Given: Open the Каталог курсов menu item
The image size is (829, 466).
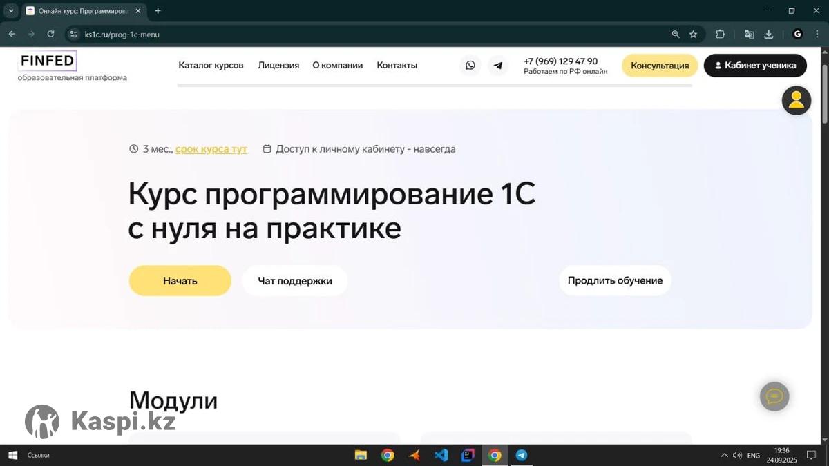Looking at the screenshot, I should (211, 66).
